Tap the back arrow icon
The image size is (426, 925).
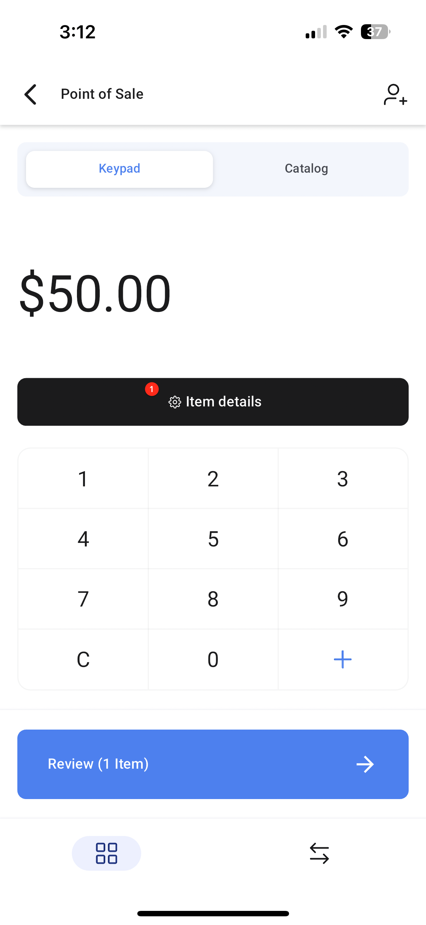point(30,94)
